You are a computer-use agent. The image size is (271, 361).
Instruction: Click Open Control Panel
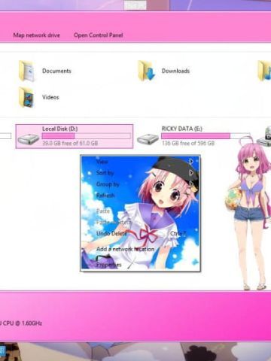[99, 35]
